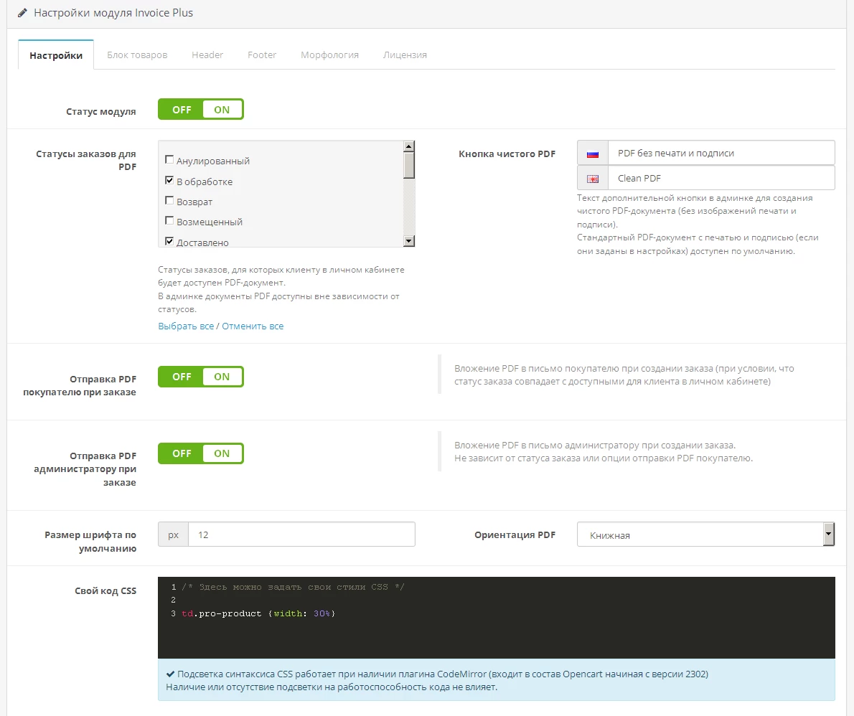Uncheck the Доставлено status checkbox

[x=169, y=240]
